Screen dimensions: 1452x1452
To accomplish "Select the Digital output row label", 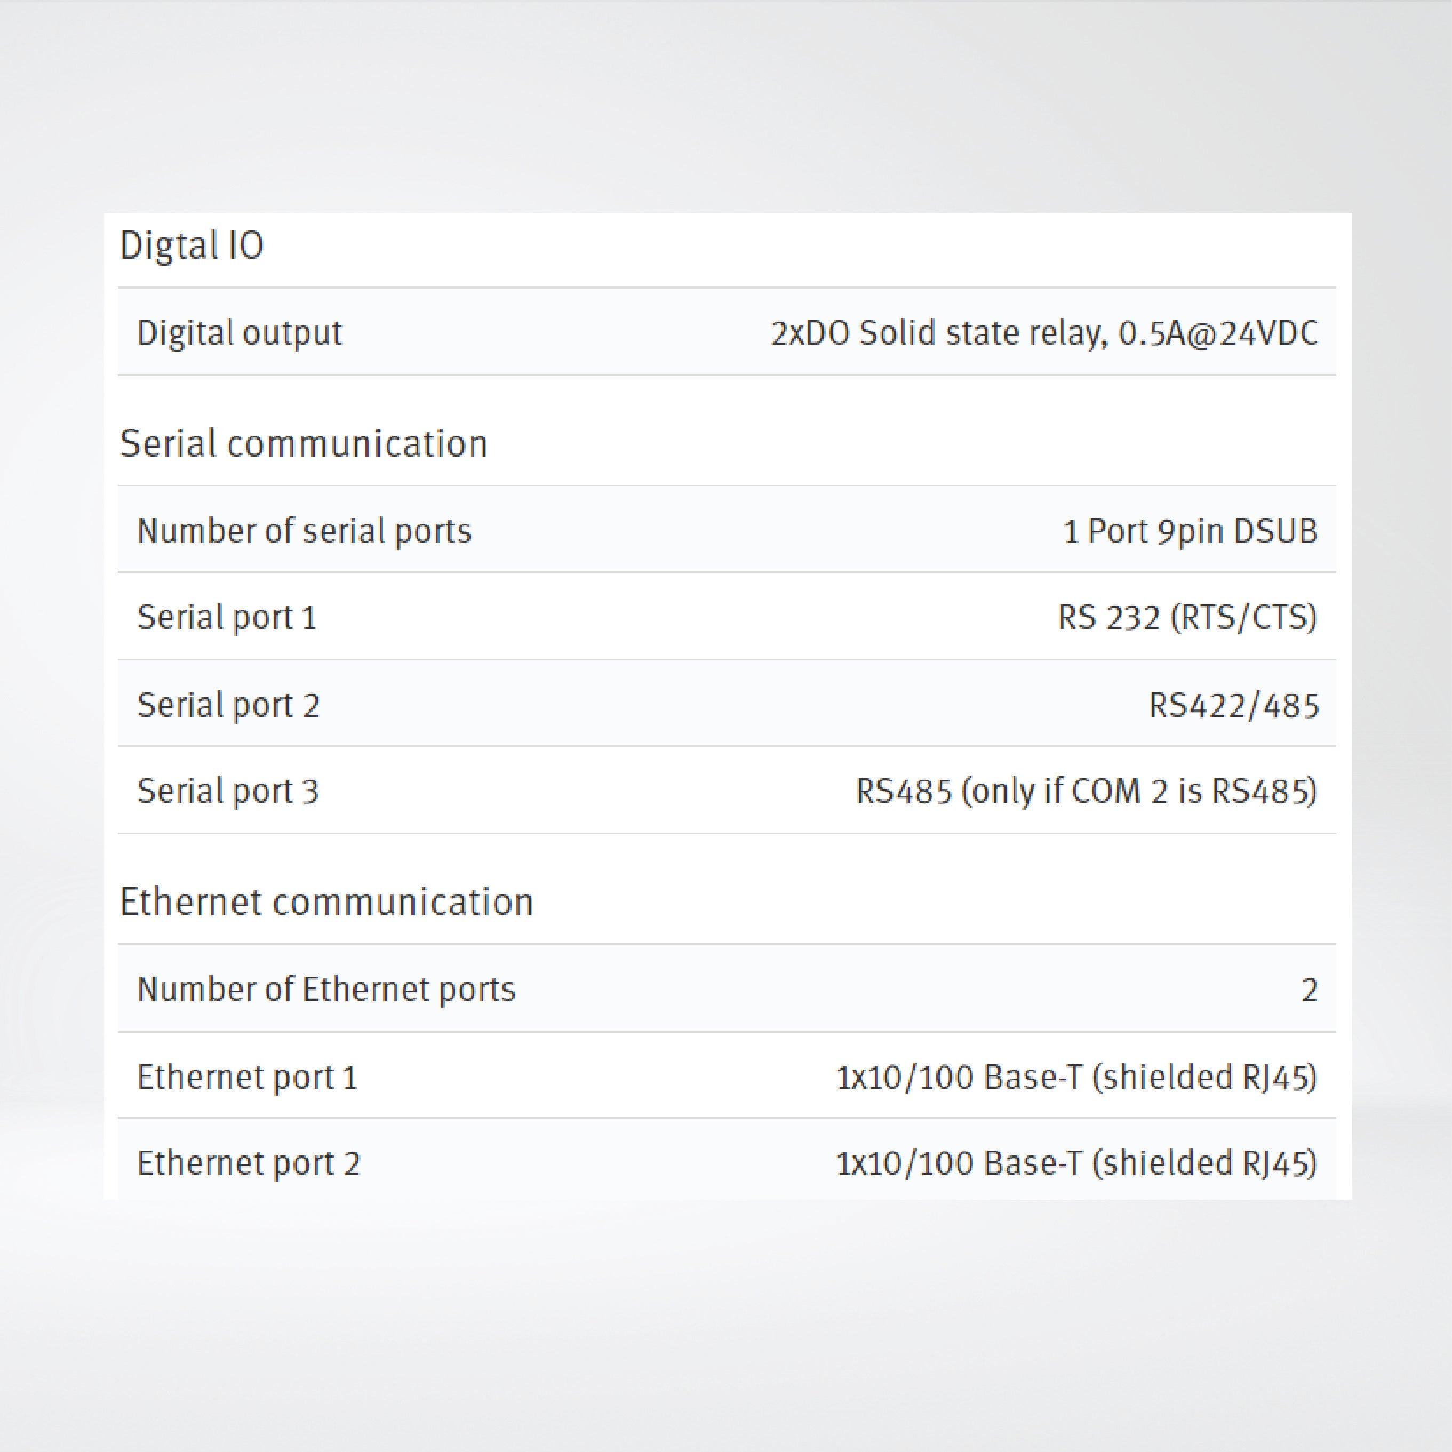I will pos(239,333).
